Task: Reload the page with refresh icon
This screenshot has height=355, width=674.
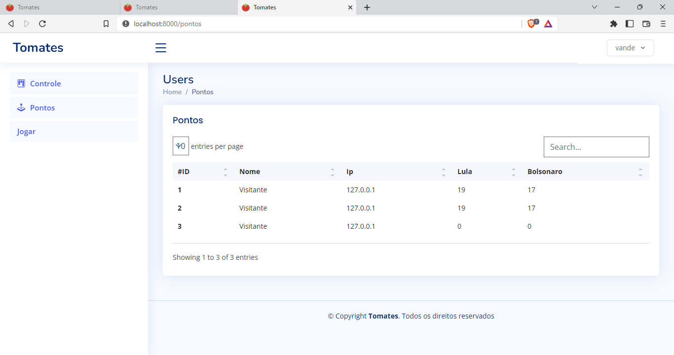Action: [42, 24]
